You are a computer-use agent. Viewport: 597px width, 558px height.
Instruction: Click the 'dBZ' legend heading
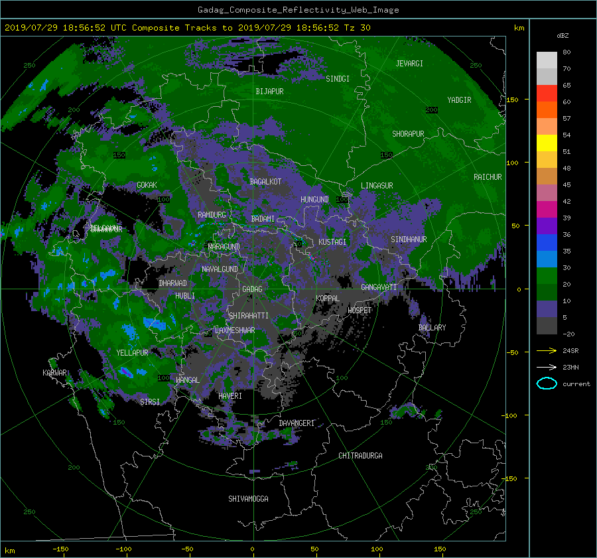click(x=563, y=36)
